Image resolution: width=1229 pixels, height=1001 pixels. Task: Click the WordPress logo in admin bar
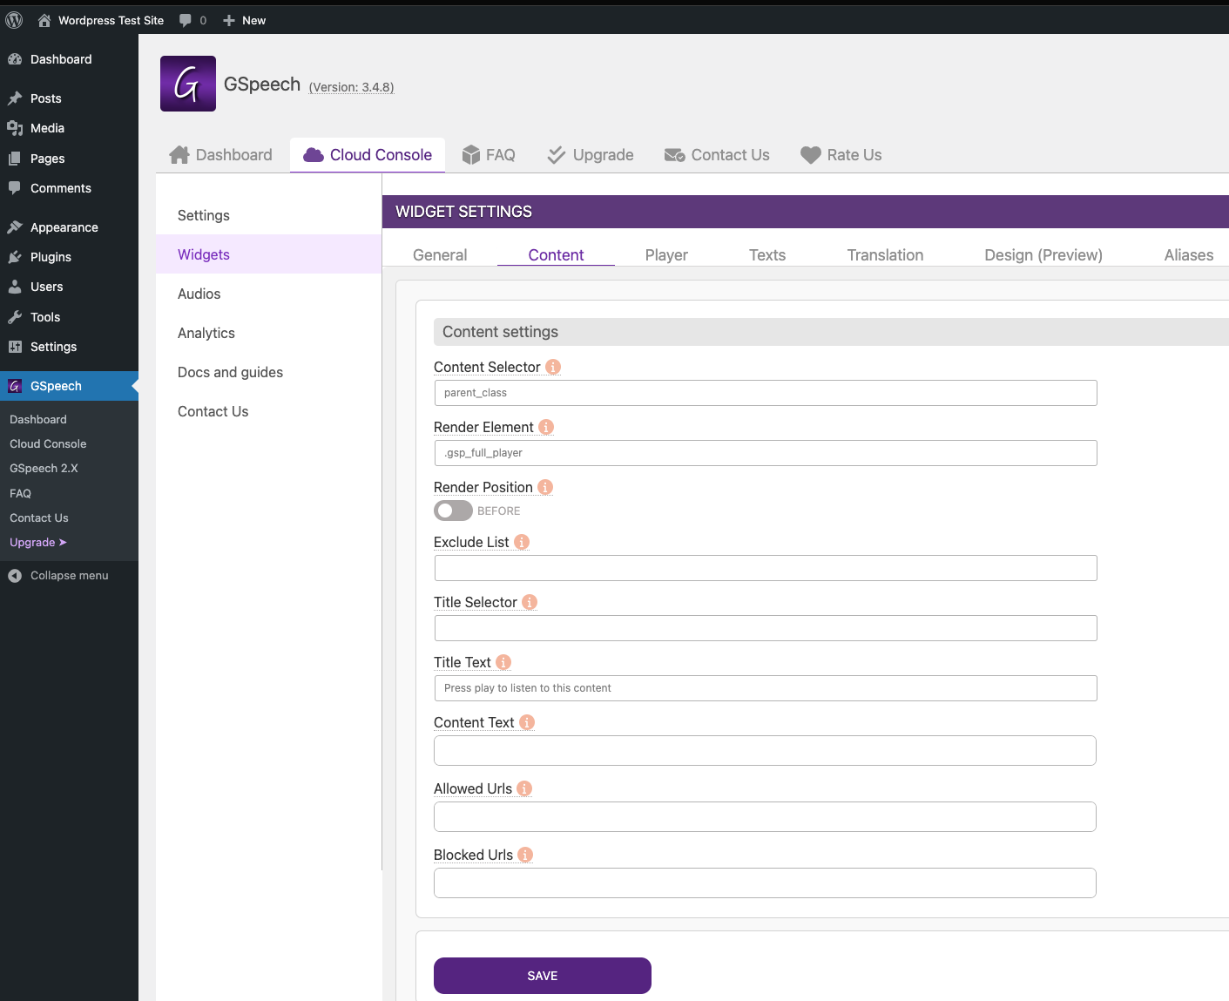tap(14, 20)
